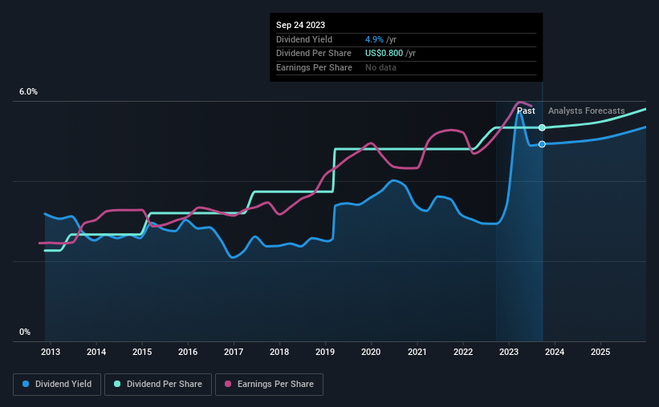Click the blue Dividend Yield data point marker
659x407 pixels.
pos(542,144)
